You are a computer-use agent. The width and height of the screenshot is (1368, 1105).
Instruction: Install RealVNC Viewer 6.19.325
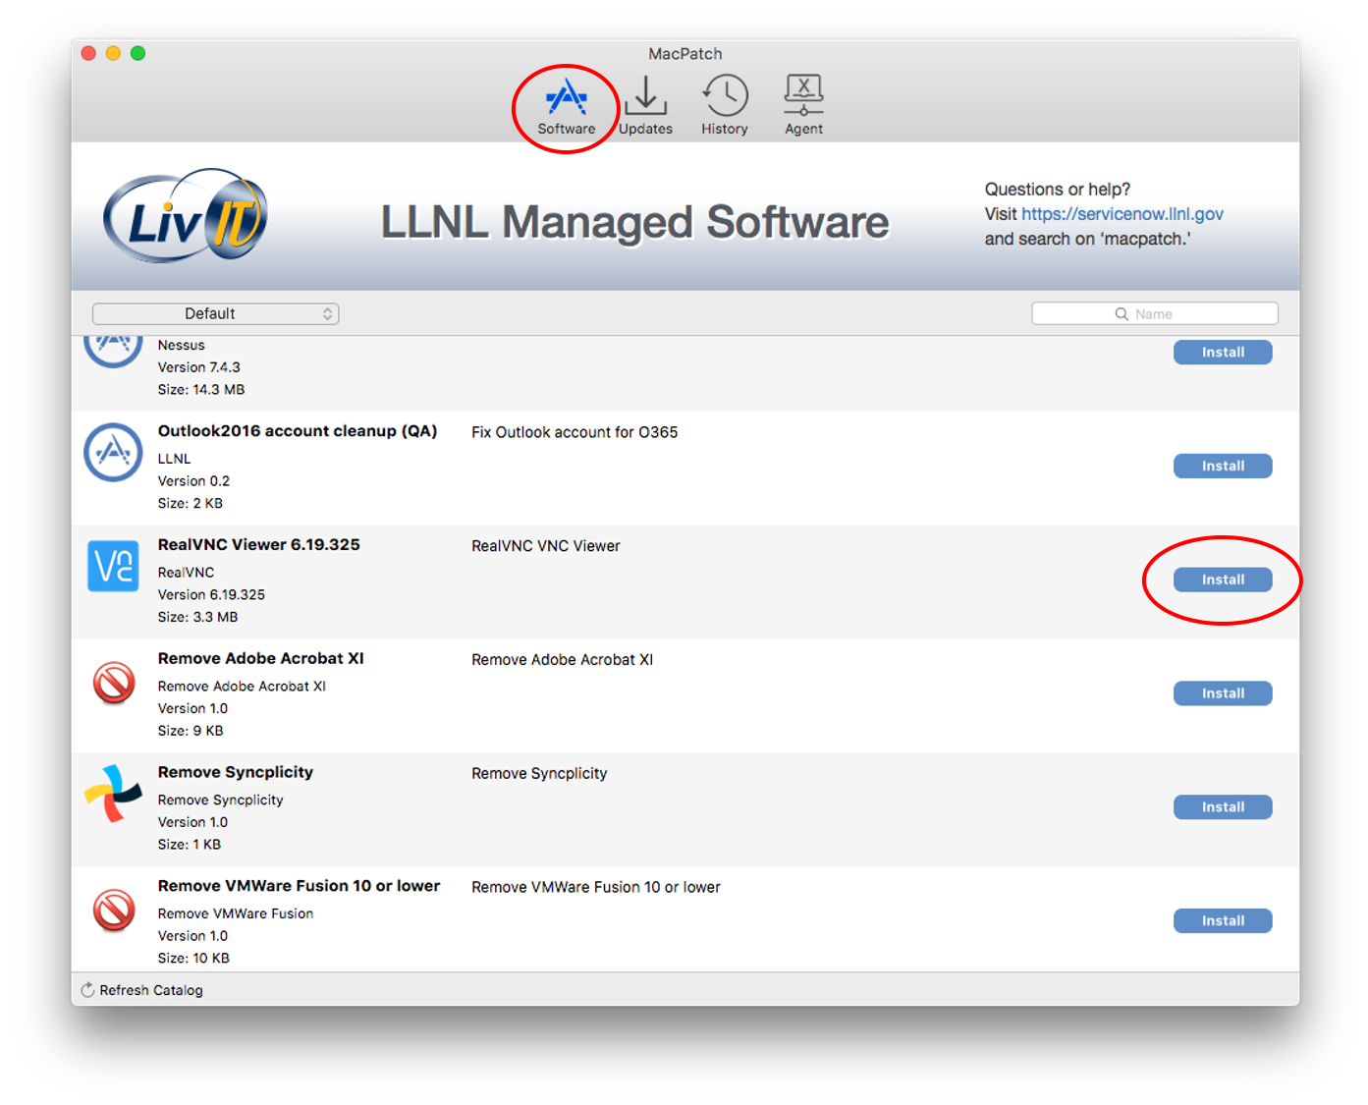pos(1223,580)
